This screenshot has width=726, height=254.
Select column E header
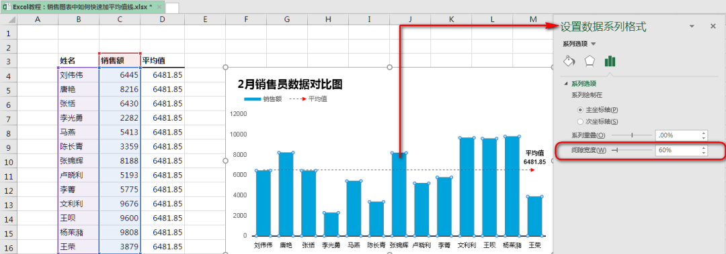(x=204, y=19)
